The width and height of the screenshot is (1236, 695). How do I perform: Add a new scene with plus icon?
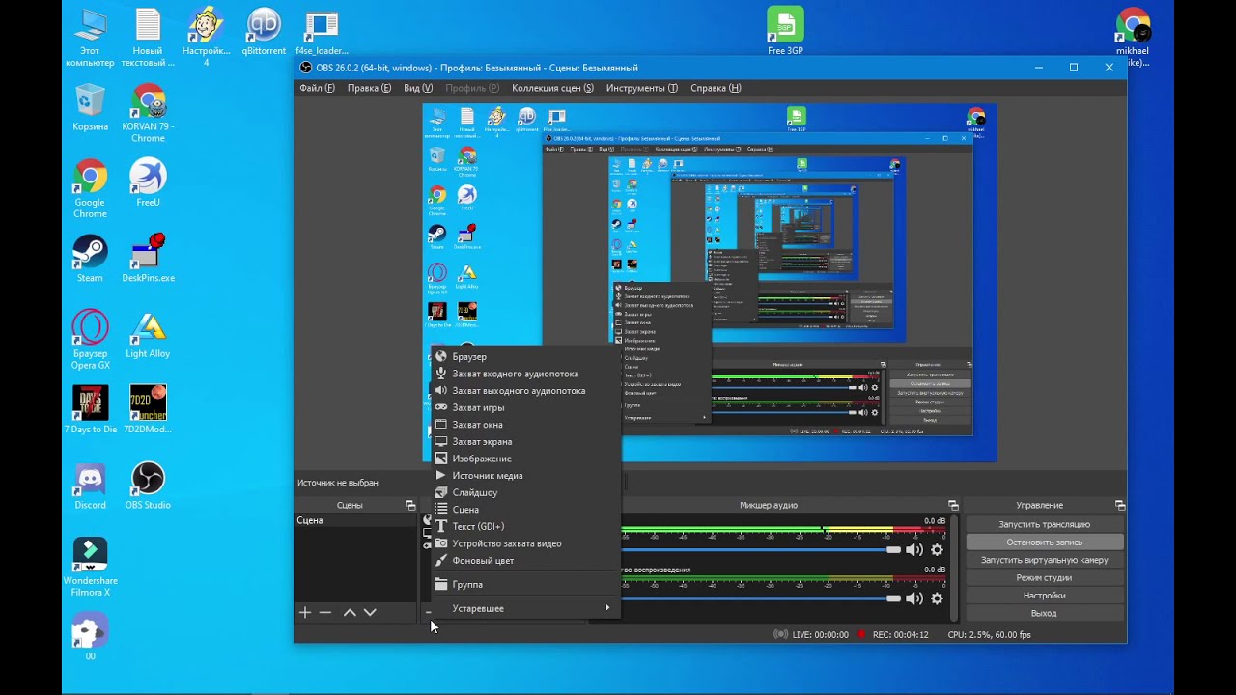(305, 612)
